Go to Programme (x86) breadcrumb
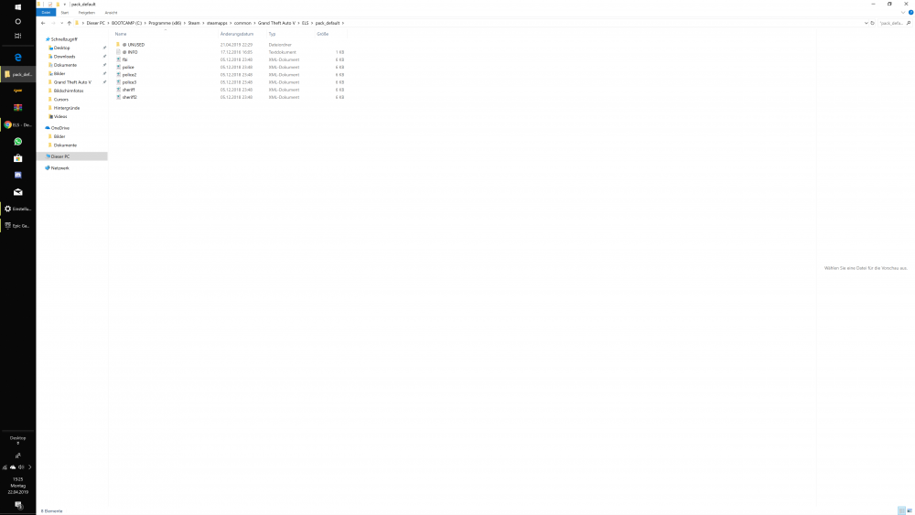The width and height of the screenshot is (915, 515). point(165,23)
